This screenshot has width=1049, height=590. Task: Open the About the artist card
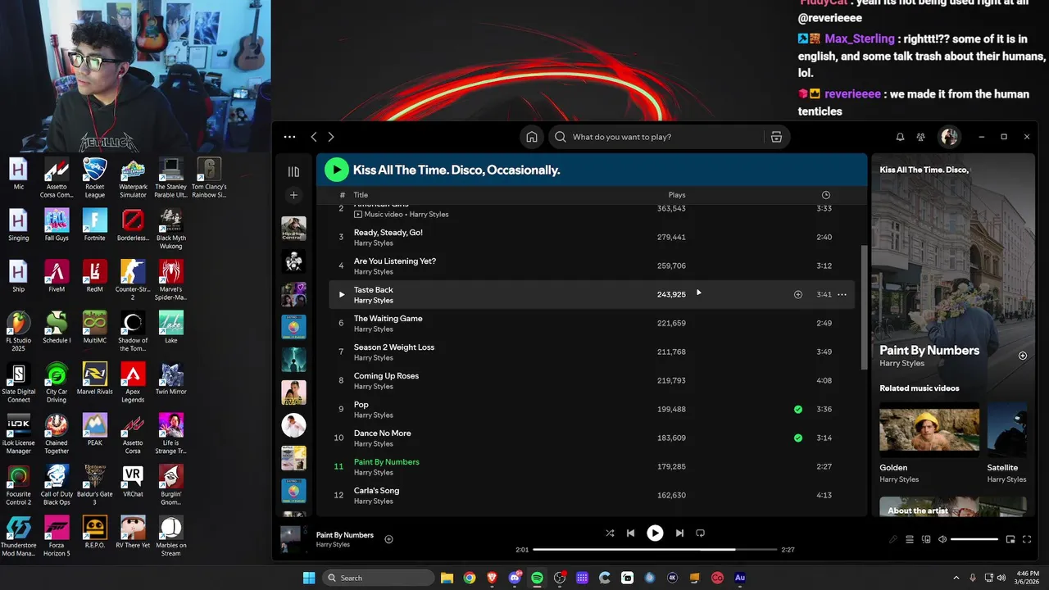[953, 506]
